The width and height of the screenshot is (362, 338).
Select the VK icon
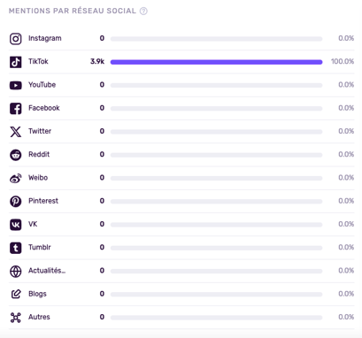click(x=16, y=225)
